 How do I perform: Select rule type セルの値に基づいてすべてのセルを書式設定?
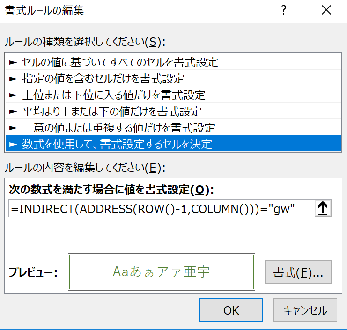[173, 62]
